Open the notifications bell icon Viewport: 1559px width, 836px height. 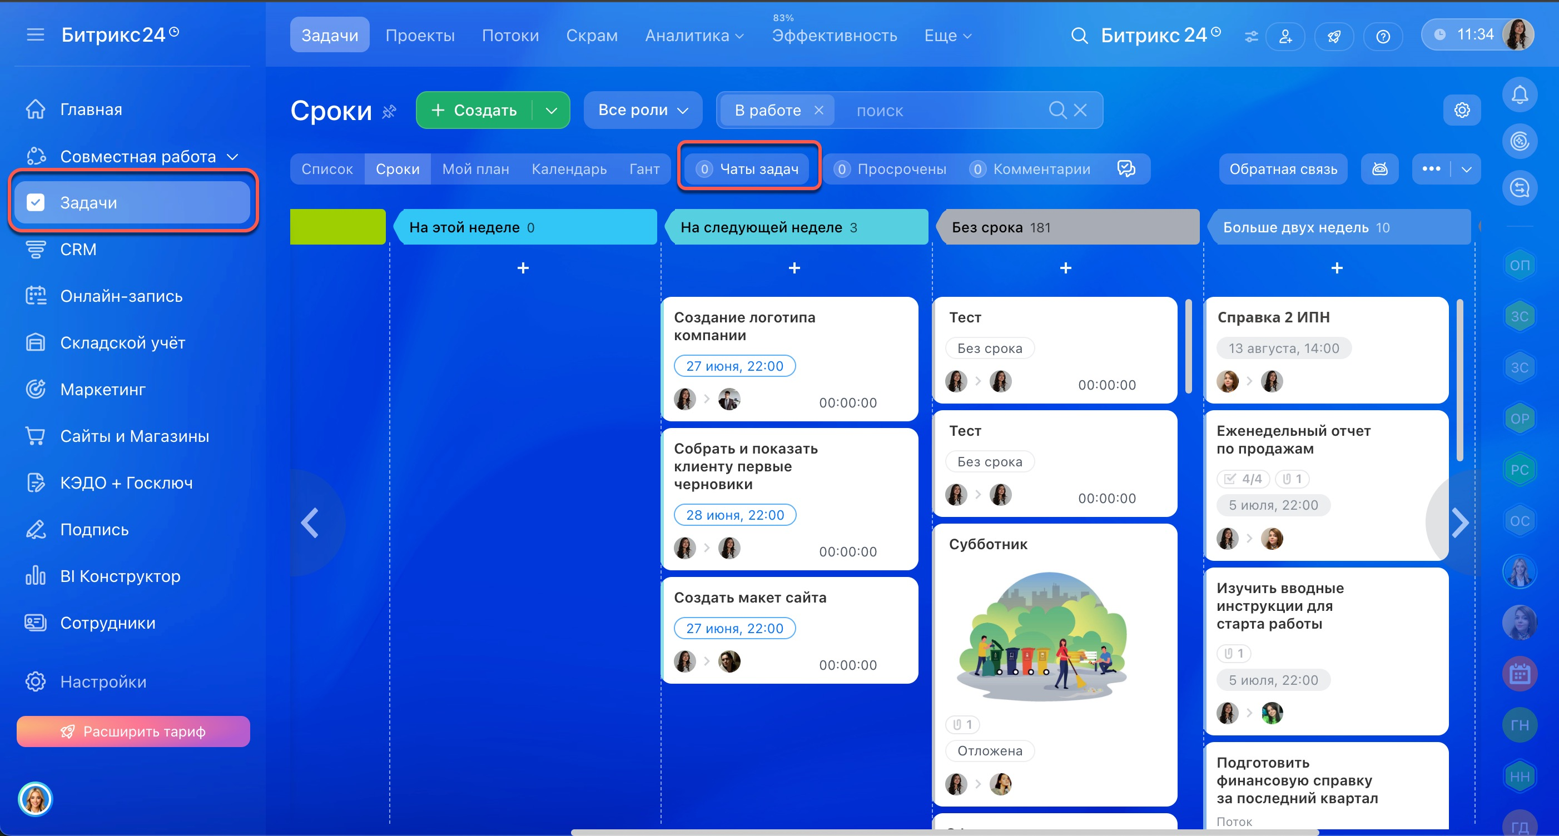coord(1520,95)
